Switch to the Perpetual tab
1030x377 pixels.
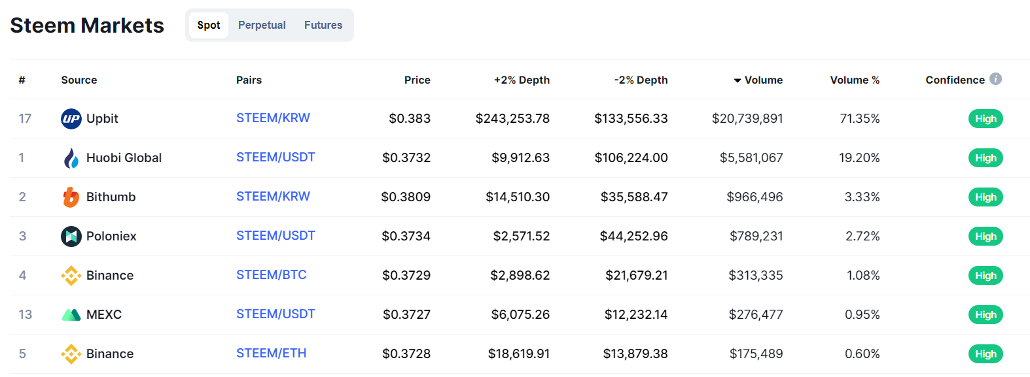pyautogui.click(x=262, y=25)
